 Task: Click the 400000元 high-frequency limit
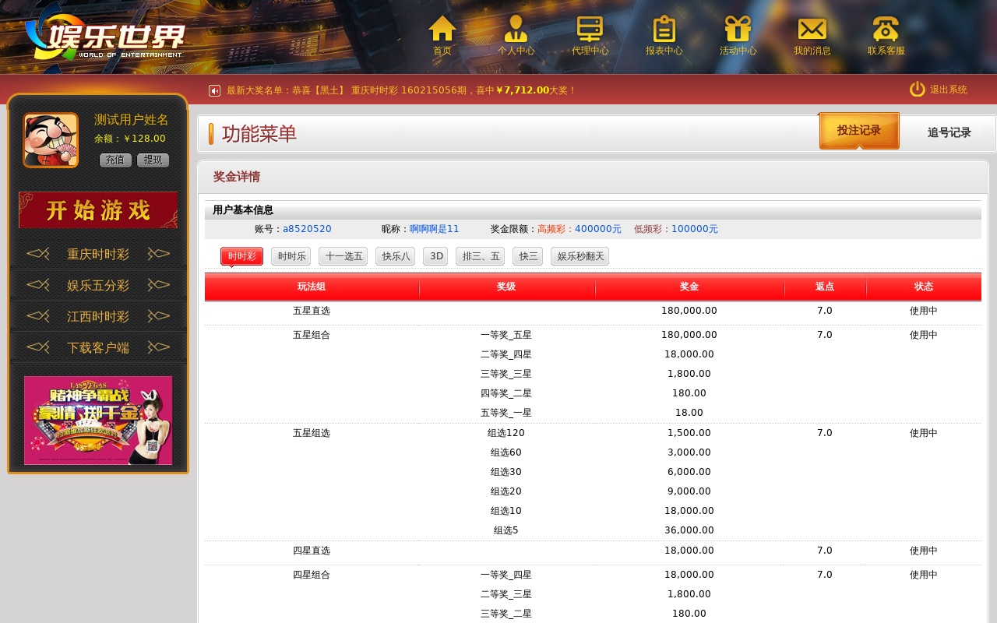598,229
